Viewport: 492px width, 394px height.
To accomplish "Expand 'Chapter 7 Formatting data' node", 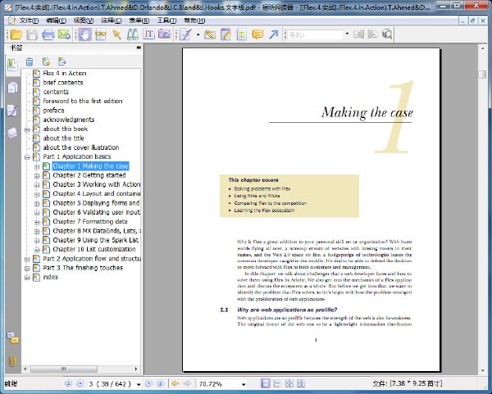I will (37, 222).
